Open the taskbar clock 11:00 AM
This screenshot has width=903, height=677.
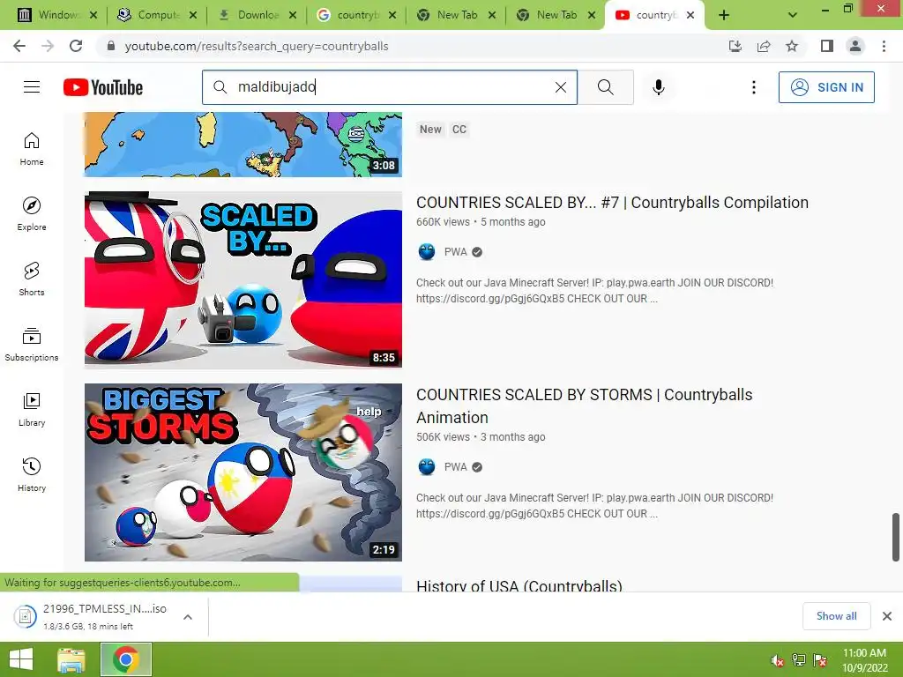[864, 660]
